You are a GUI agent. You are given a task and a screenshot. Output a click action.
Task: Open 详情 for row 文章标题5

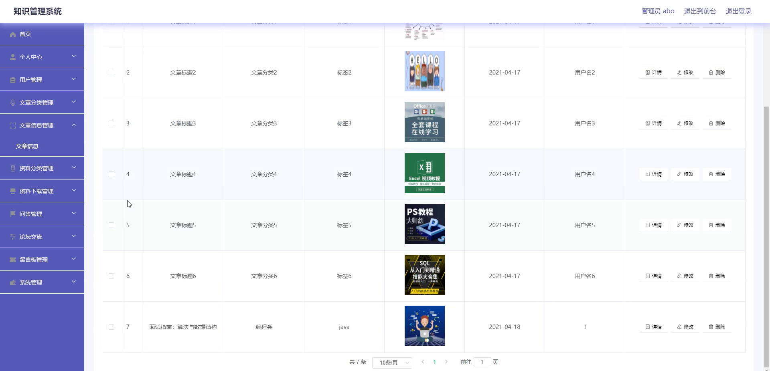653,225
